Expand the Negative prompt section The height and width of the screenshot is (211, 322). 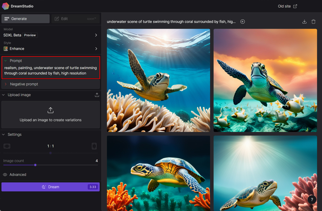tap(51, 84)
